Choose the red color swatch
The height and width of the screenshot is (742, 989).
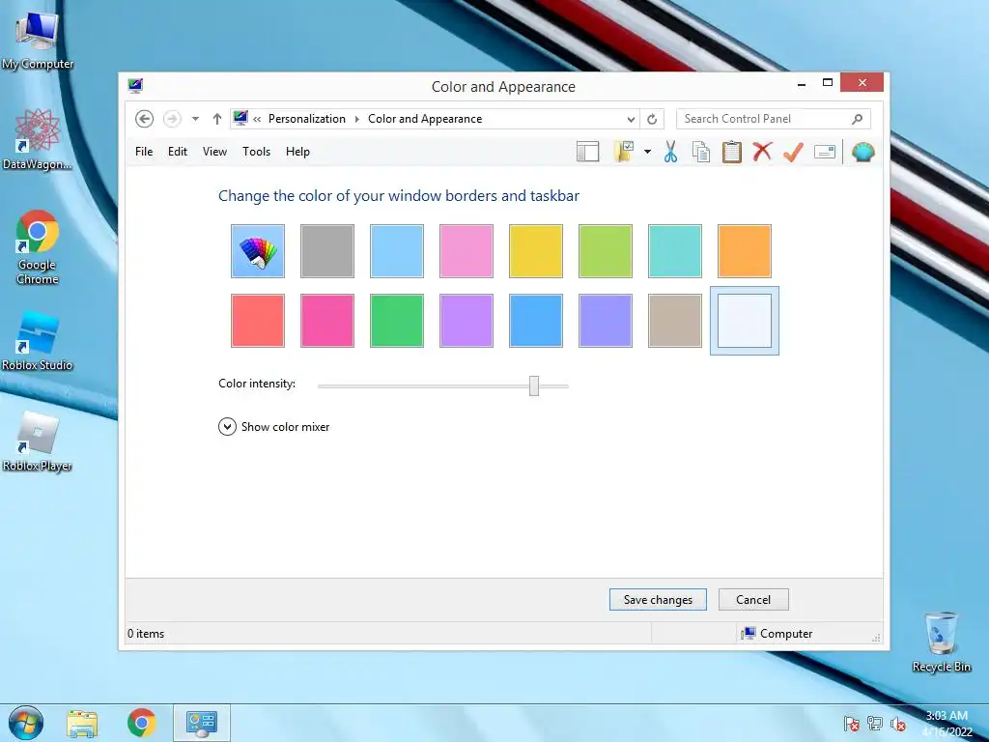point(257,321)
